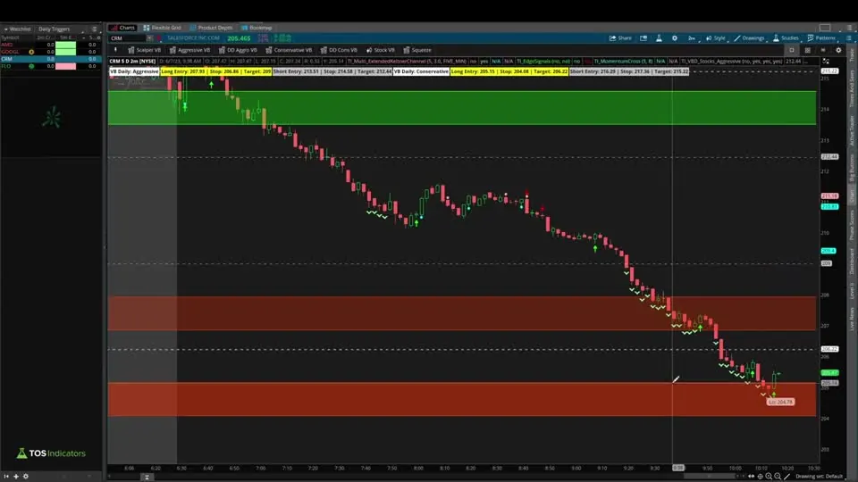This screenshot has width=858, height=482.
Task: Open the sidebar gear settings icon
Action: tap(25, 477)
